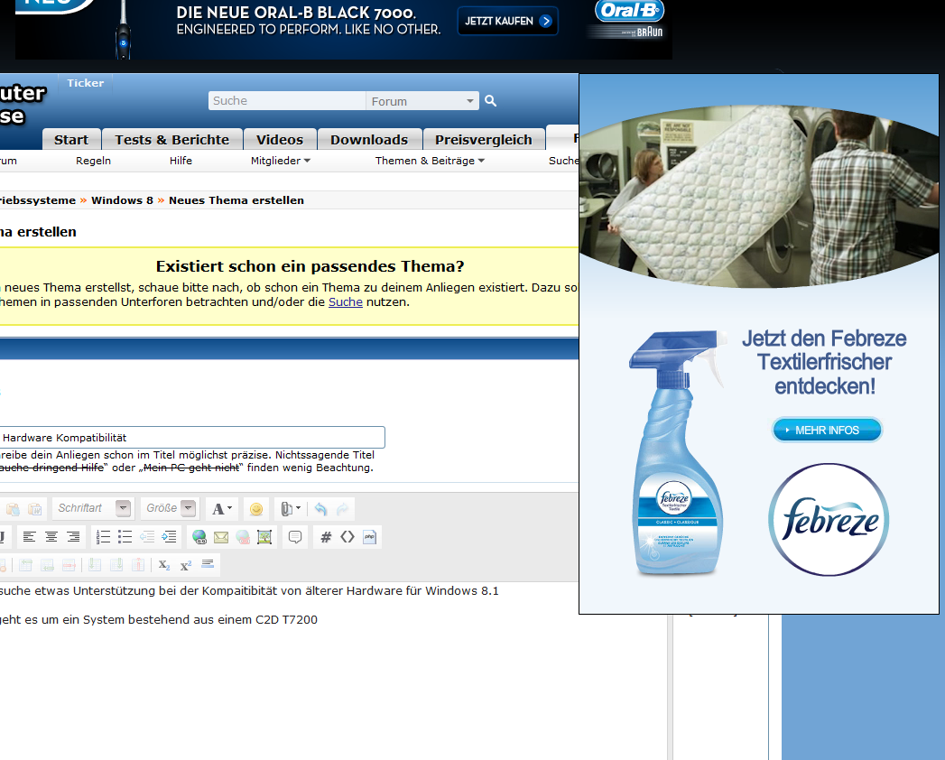Click the Febreze logo circle

click(829, 520)
